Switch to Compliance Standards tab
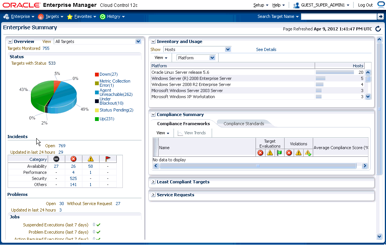386x245 pixels. click(244, 124)
